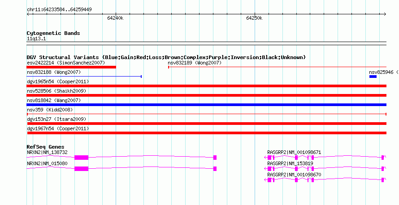This screenshot has width=399, height=205.
Task: Open the RASGRP2|NM_153819 gene label
Action: click(290, 163)
